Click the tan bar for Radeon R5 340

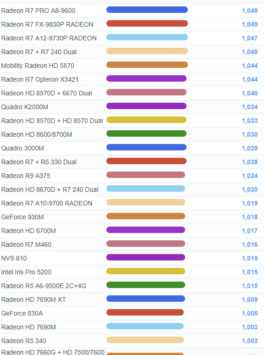click(x=145, y=340)
